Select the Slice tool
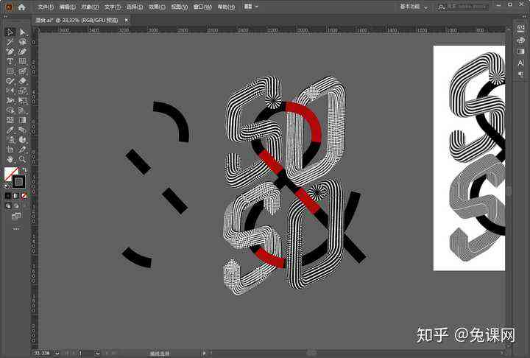The image size is (530, 358). click(22, 150)
